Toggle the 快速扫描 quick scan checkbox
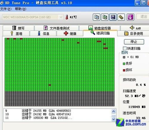The width and height of the screenshot is (149, 130). [x=125, y=48]
